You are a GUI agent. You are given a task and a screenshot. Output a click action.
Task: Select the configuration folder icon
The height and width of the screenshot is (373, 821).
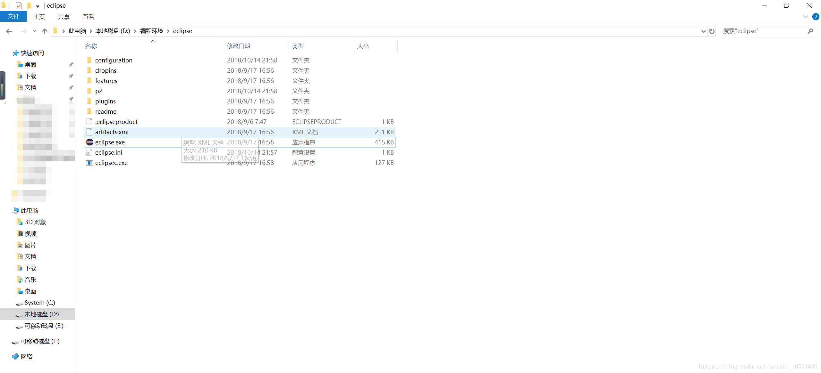[x=89, y=60]
